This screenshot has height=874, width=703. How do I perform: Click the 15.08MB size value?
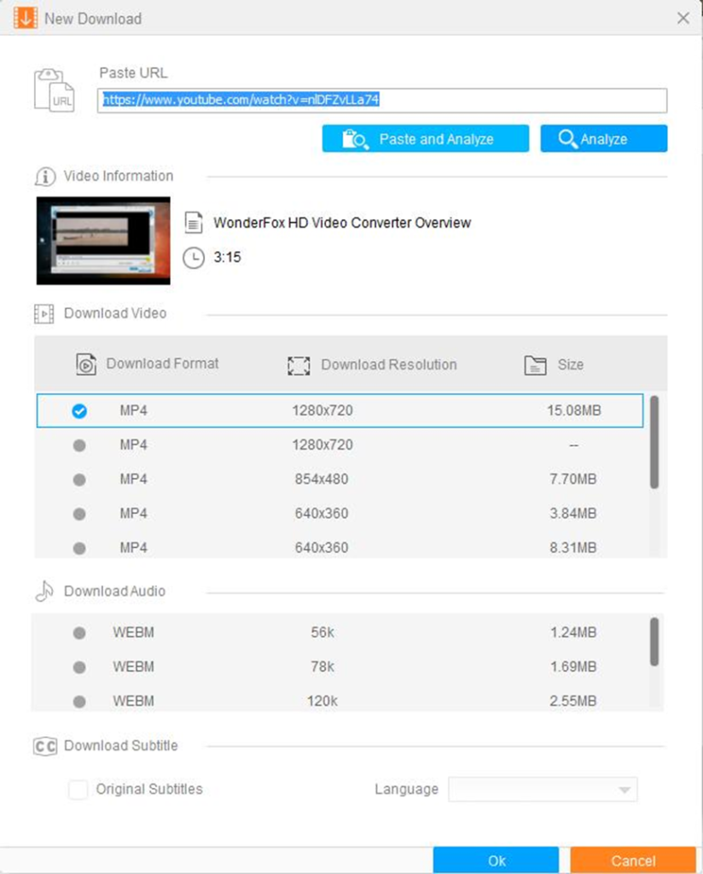point(574,411)
